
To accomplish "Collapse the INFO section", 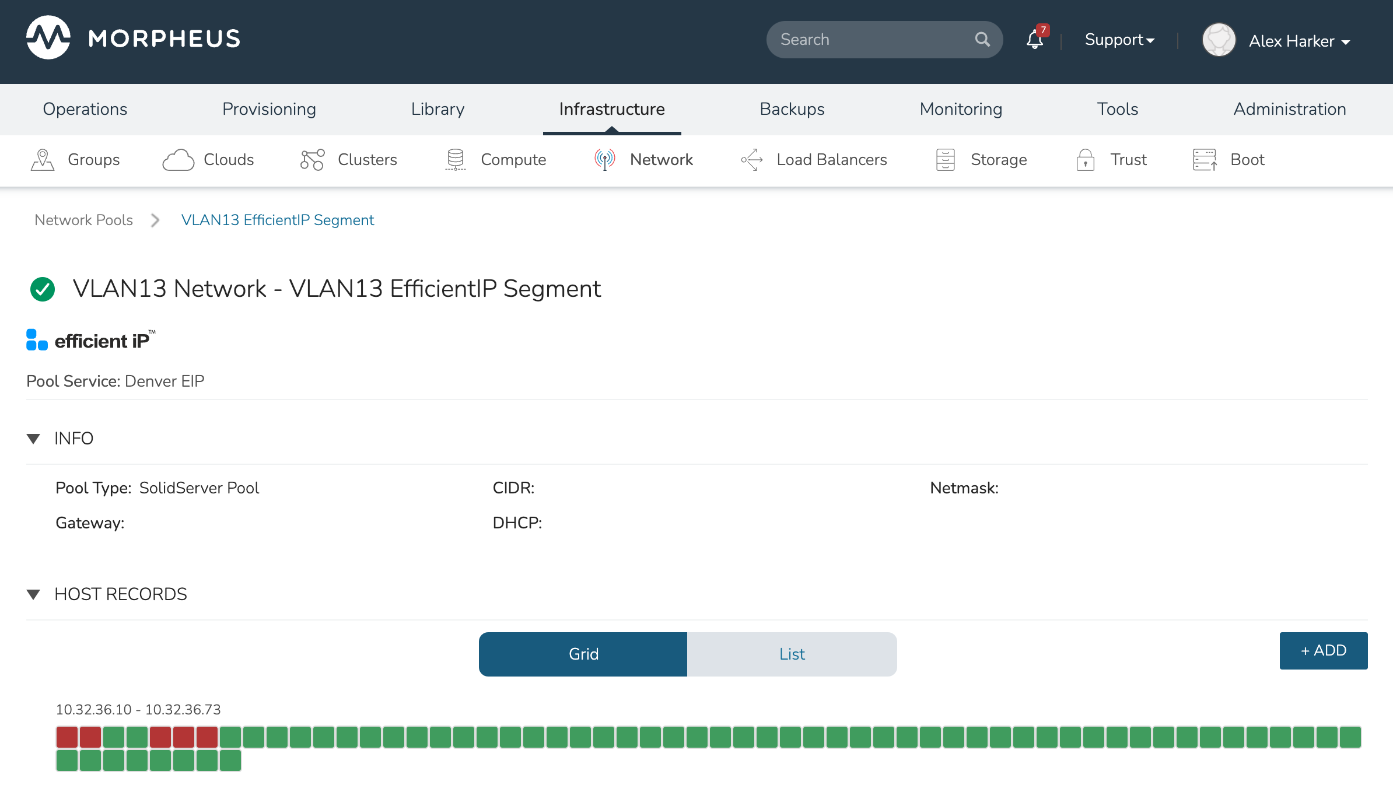I will pyautogui.click(x=34, y=439).
